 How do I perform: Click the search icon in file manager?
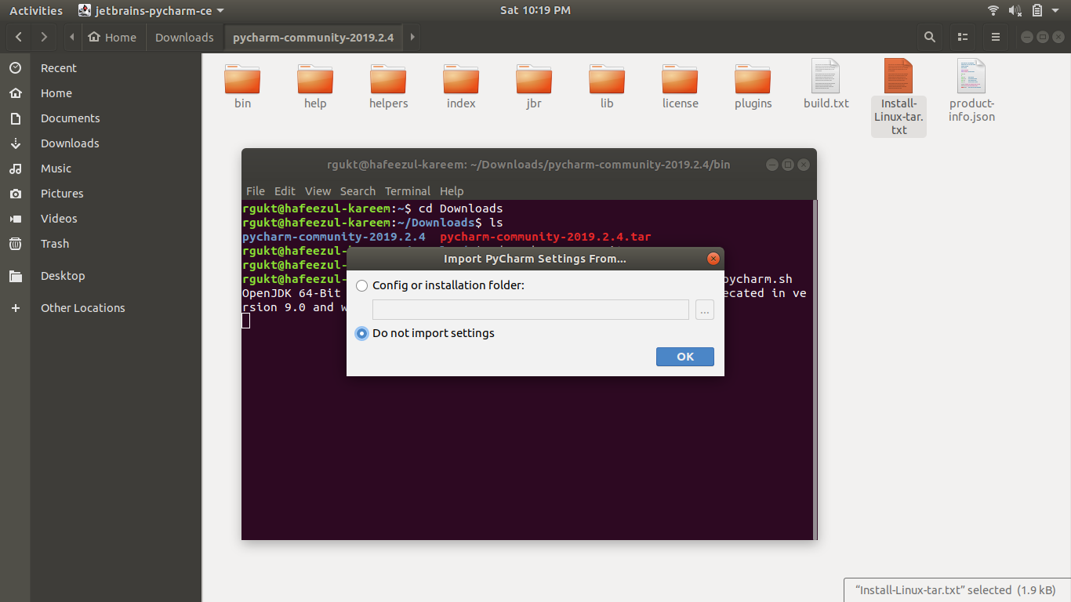click(929, 37)
